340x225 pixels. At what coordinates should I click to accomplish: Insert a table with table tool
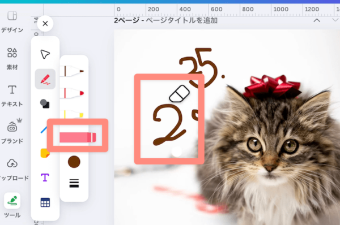pyautogui.click(x=45, y=202)
